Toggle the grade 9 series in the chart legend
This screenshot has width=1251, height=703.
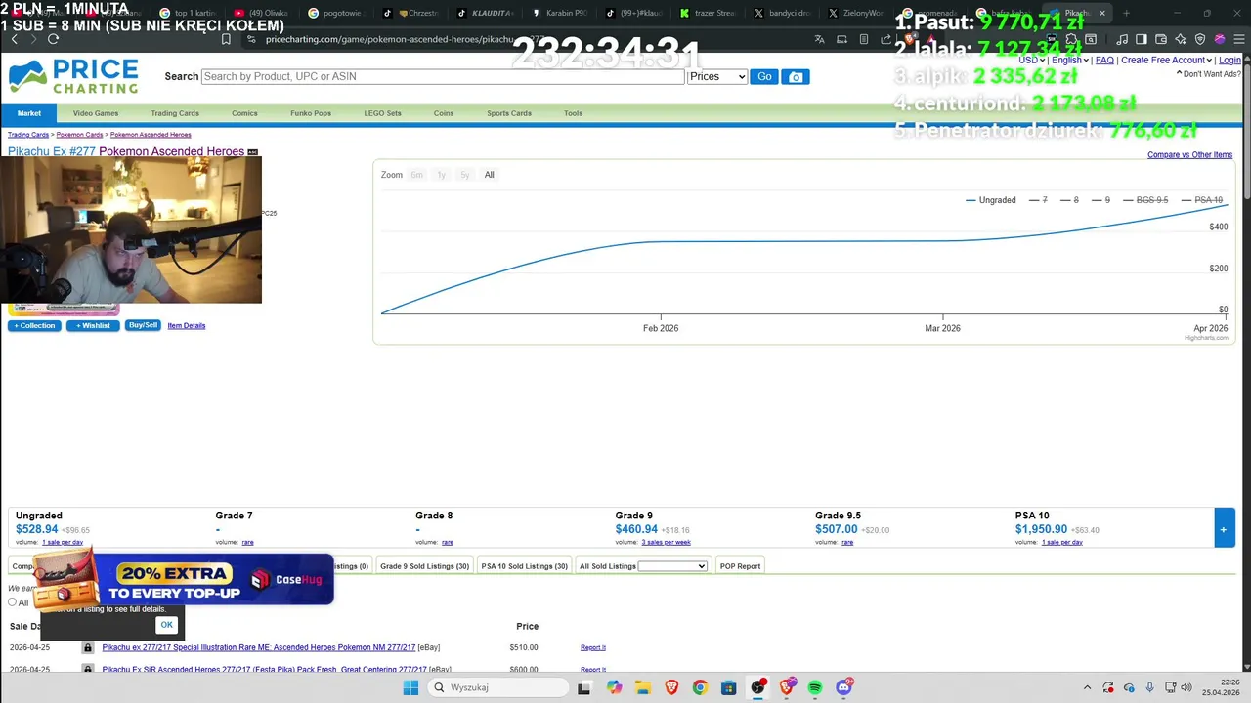point(1100,200)
